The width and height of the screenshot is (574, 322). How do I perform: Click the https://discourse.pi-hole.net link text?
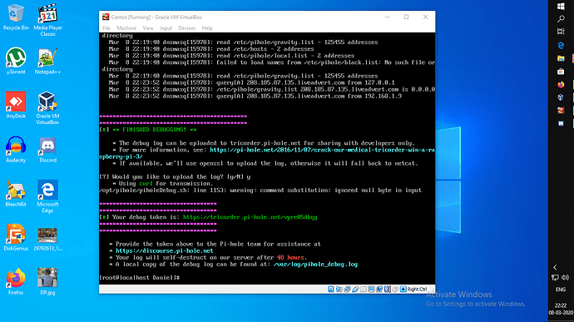tap(165, 251)
